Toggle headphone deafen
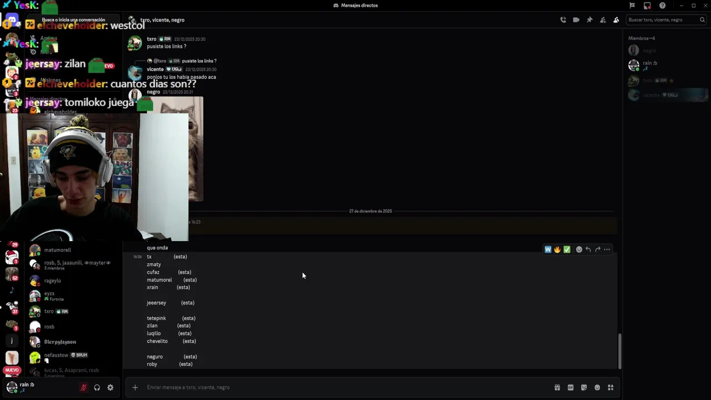This screenshot has width=711, height=400. (97, 388)
